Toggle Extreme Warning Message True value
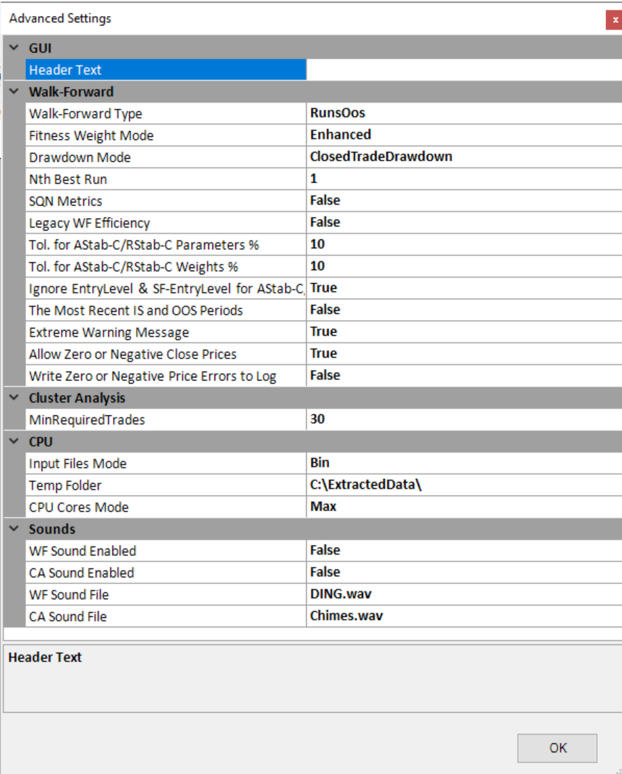622x774 pixels. pyautogui.click(x=463, y=332)
